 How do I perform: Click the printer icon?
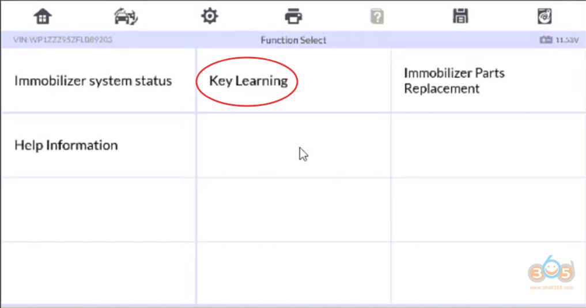294,17
